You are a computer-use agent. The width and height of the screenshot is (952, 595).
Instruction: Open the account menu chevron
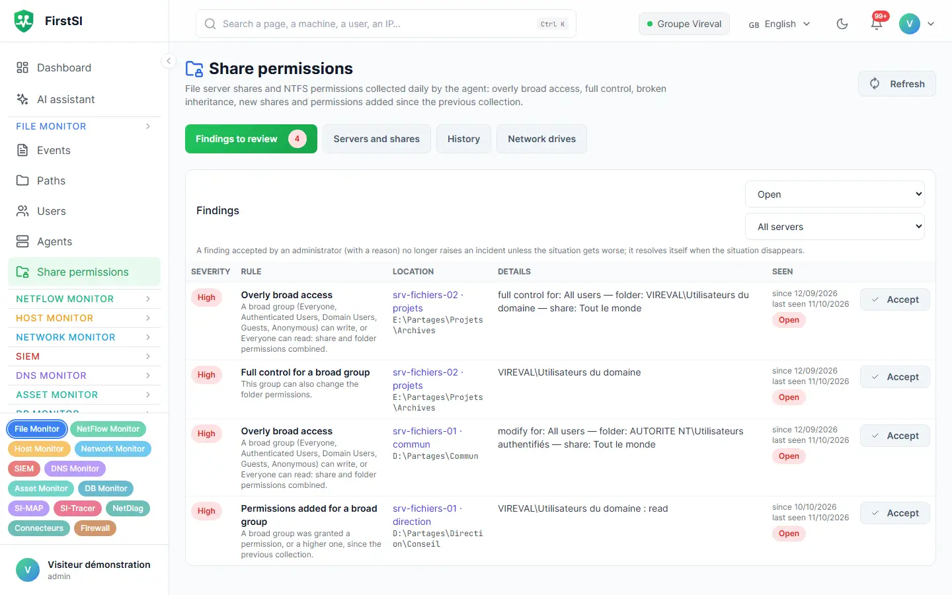(x=931, y=24)
